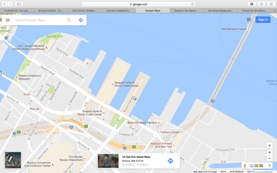Open a new Safari tab
277x173 pixels.
(274, 11)
